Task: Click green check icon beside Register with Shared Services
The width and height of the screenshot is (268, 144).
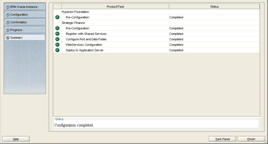Action: tap(58, 33)
